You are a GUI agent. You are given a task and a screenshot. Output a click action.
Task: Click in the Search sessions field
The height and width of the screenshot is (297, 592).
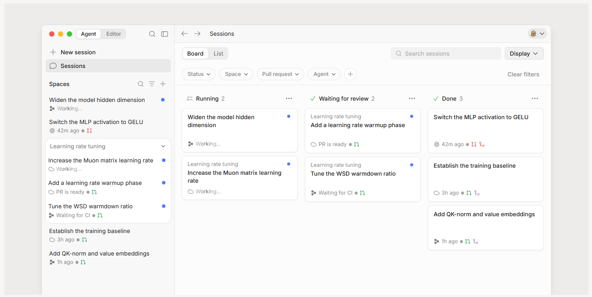446,53
